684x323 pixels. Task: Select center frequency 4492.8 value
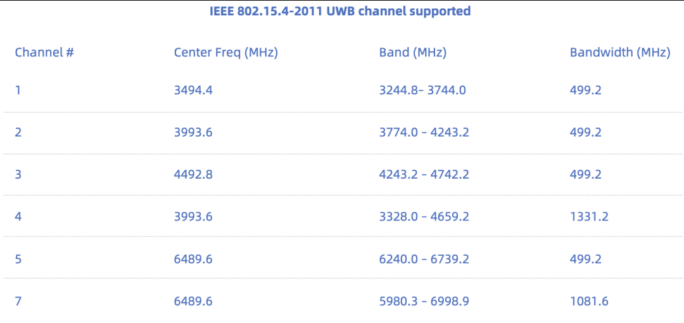193,174
